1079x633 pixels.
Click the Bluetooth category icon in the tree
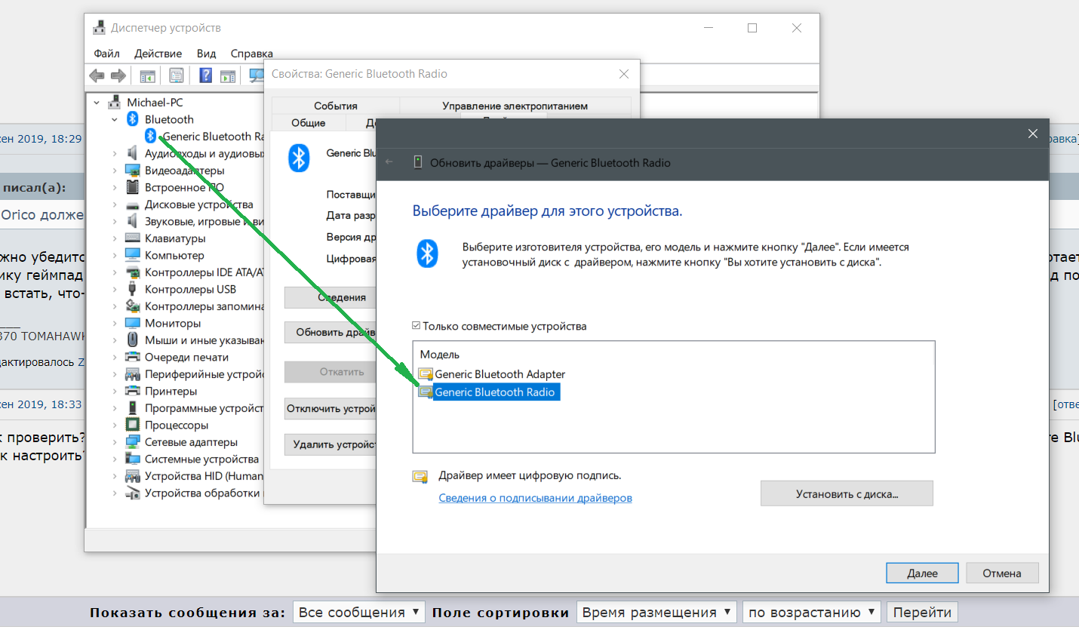pyautogui.click(x=133, y=119)
